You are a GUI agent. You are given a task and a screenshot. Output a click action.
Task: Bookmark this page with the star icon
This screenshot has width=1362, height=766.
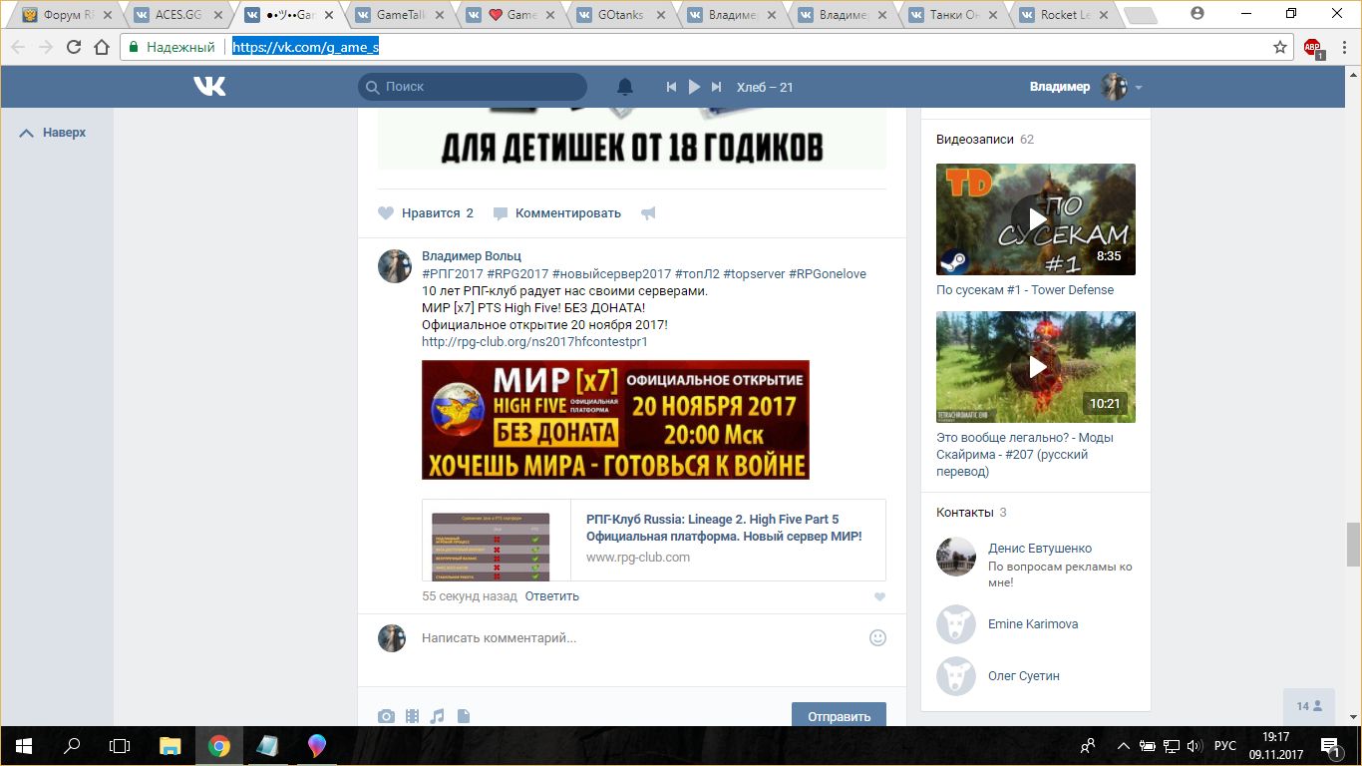[1280, 47]
